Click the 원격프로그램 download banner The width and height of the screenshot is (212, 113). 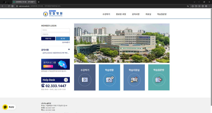(55, 64)
